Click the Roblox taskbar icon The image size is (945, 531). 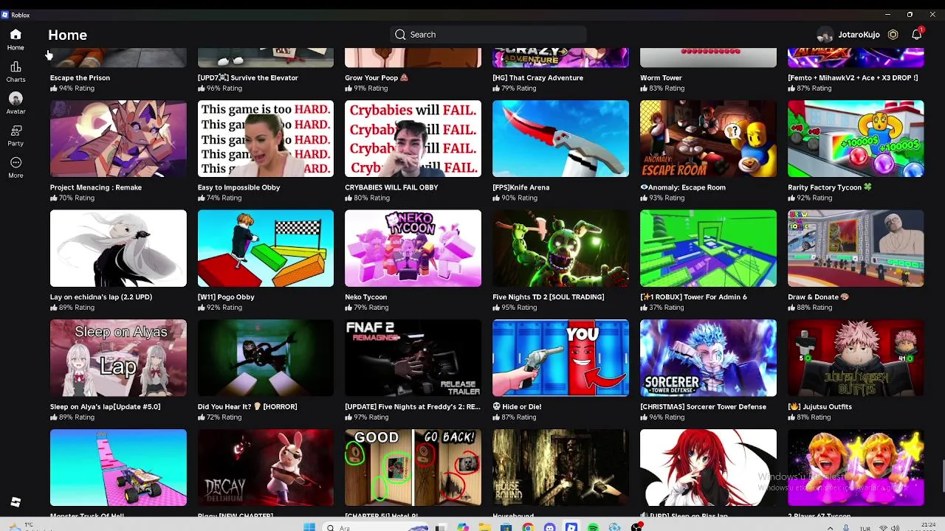click(571, 527)
